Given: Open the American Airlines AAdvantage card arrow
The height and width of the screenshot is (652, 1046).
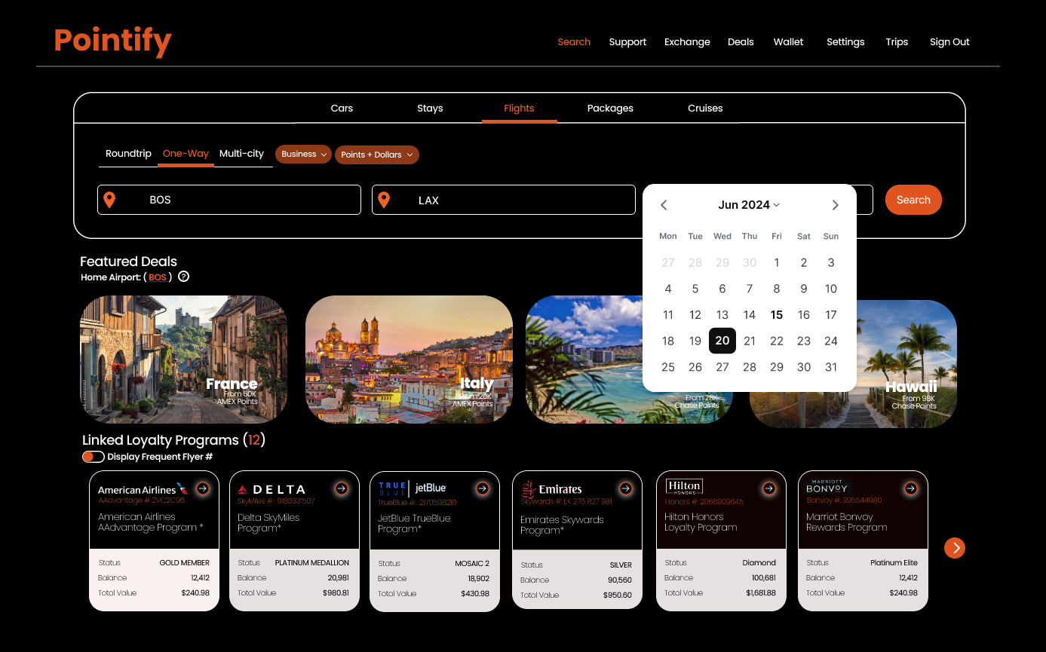Looking at the screenshot, I should pos(202,488).
